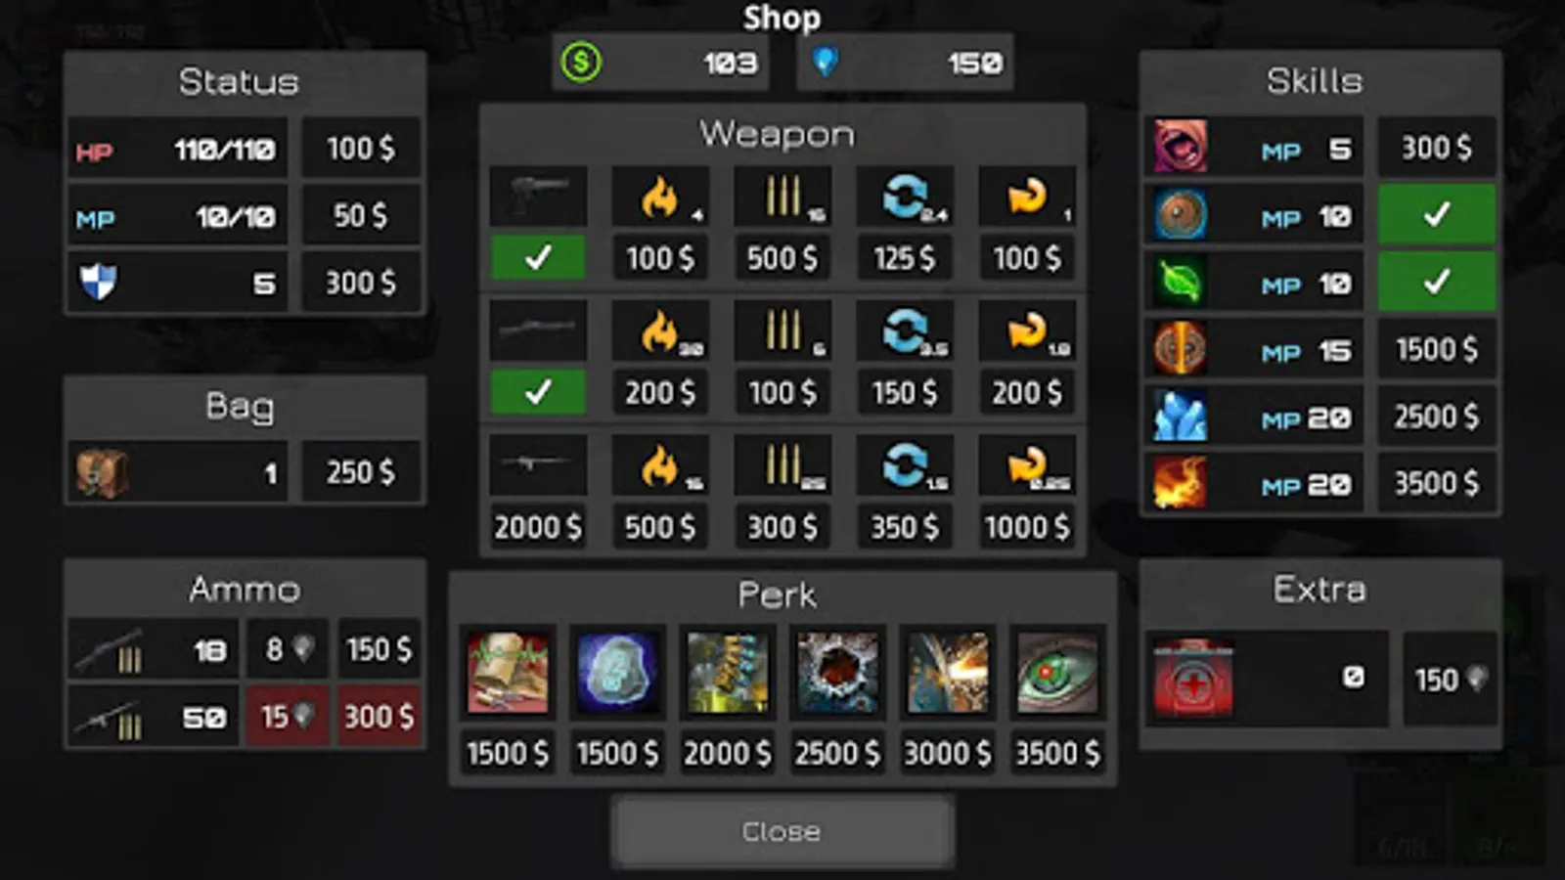Select the ice crystal skill icon

[x=1181, y=417]
